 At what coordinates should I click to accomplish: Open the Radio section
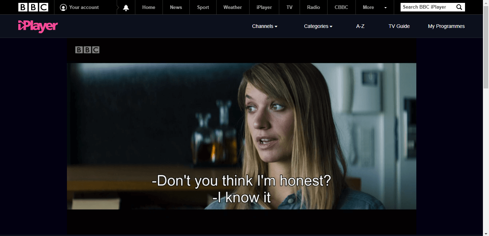pyautogui.click(x=314, y=7)
